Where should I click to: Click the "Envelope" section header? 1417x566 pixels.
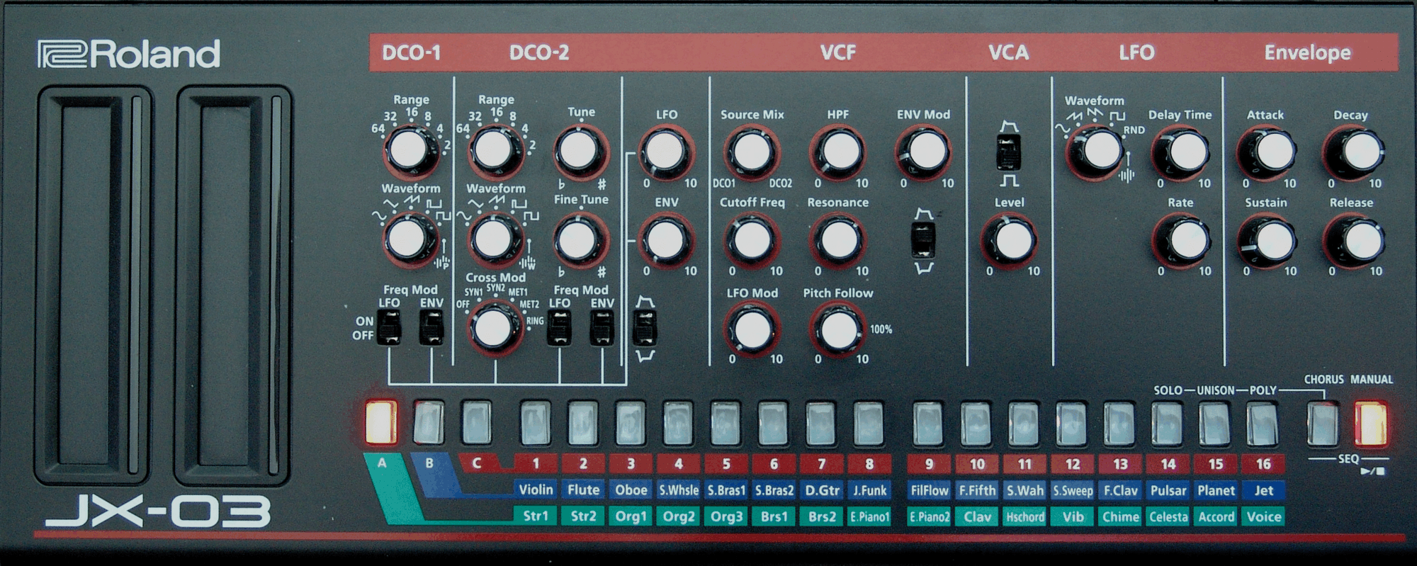click(x=1307, y=52)
